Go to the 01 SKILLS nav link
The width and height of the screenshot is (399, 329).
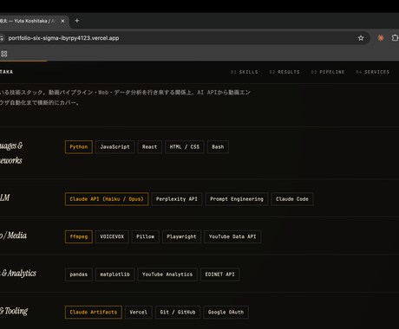tap(245, 72)
